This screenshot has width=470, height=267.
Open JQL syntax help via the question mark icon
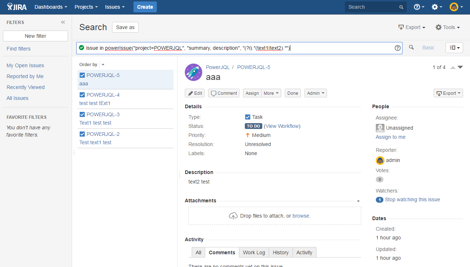(397, 48)
